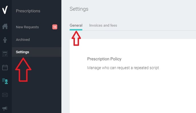Click the Prescriptions panel heading

point(28,11)
